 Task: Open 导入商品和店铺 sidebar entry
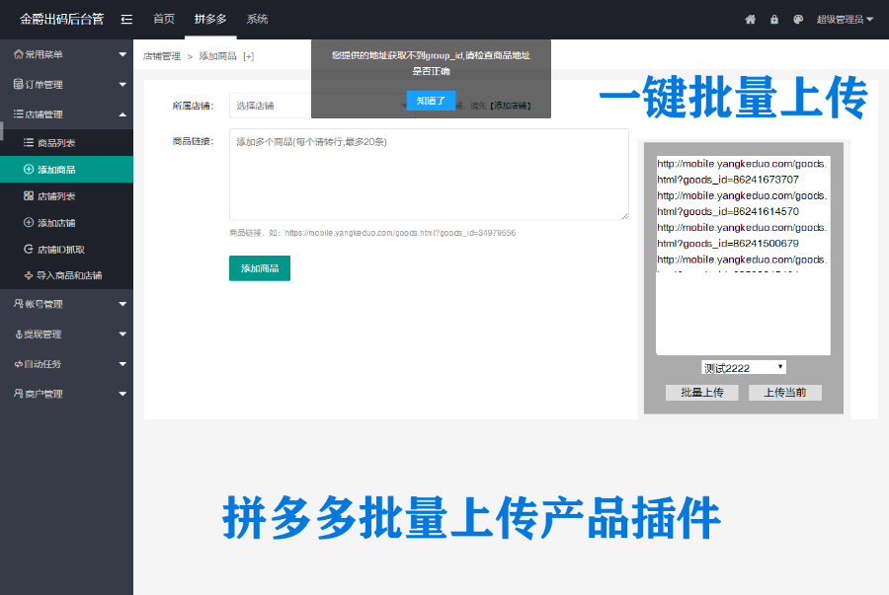click(68, 275)
